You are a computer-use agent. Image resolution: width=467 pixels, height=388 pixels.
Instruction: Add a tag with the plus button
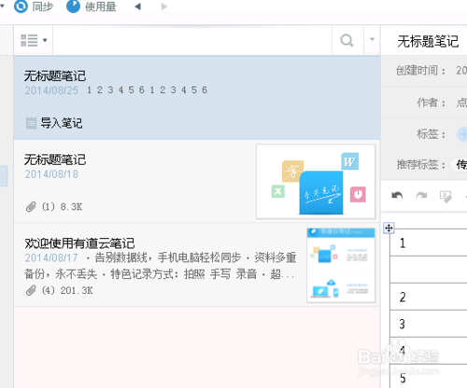pyautogui.click(x=462, y=134)
